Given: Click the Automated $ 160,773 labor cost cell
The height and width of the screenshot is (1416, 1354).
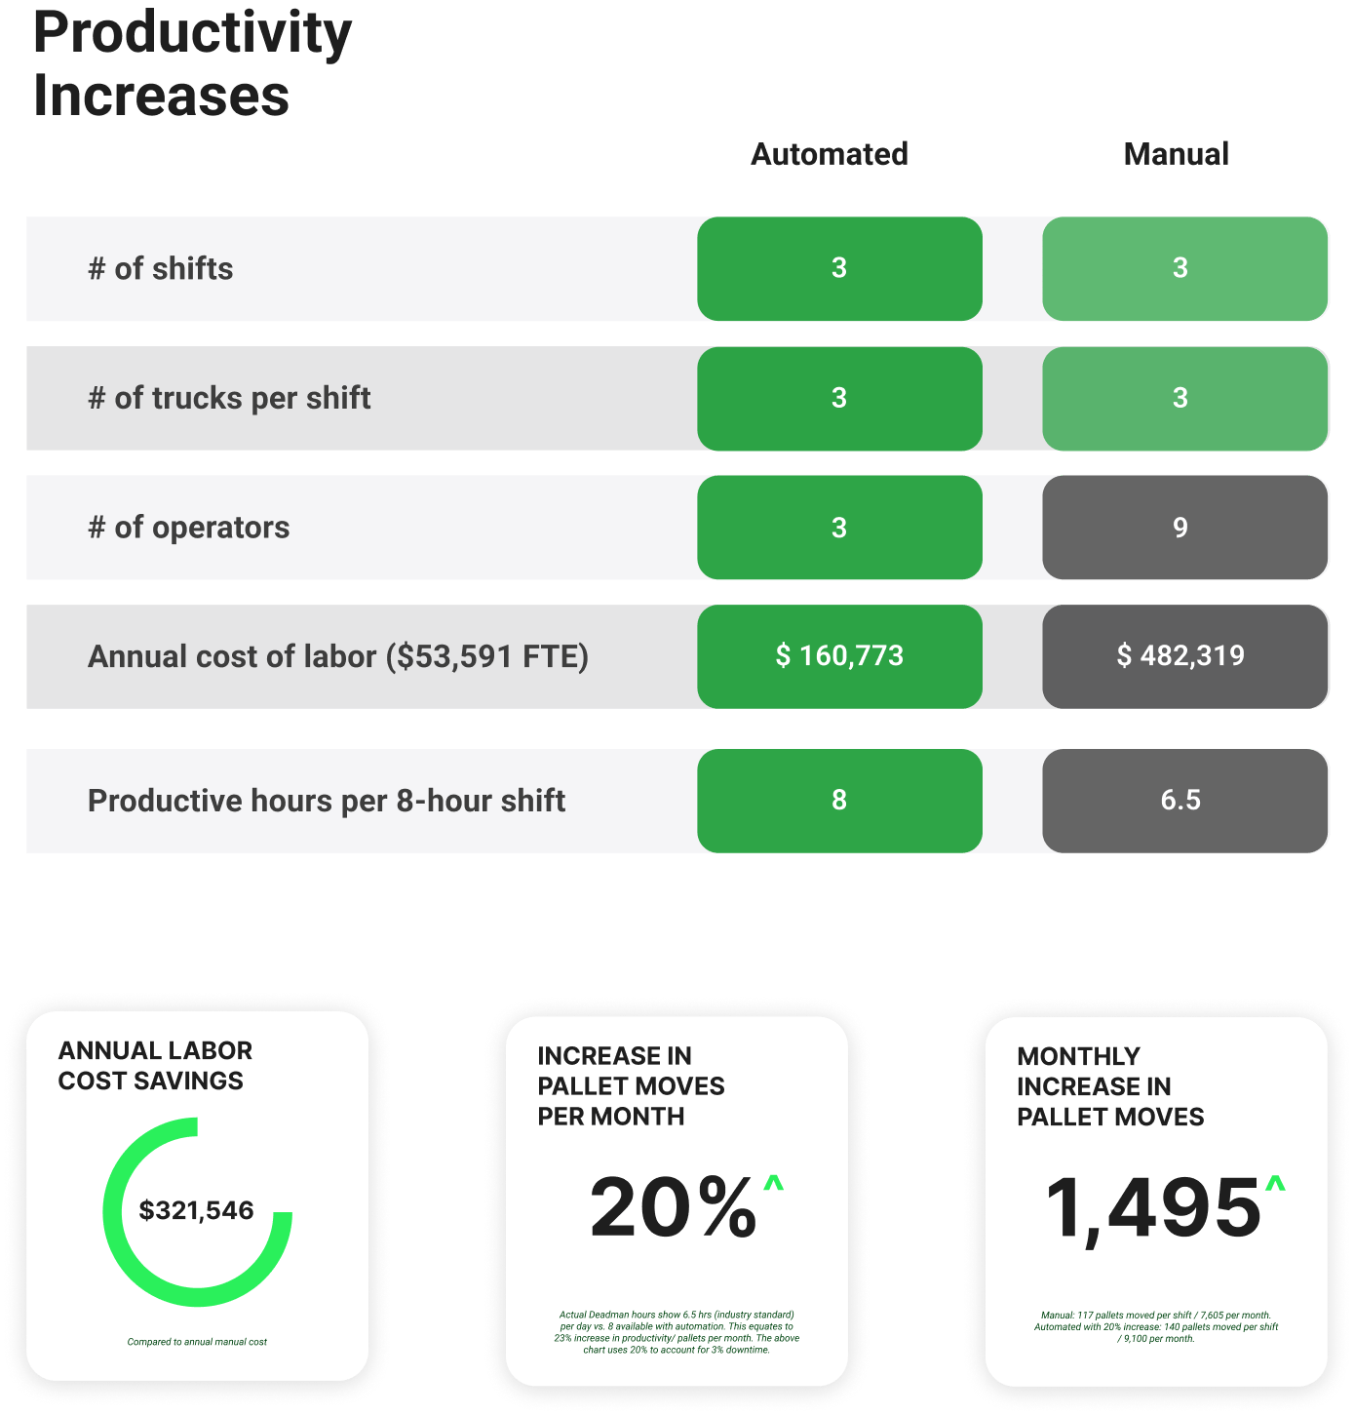Looking at the screenshot, I should tap(839, 656).
